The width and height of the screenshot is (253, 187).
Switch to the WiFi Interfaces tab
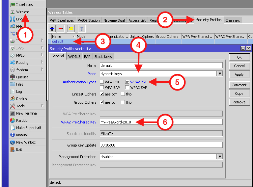[62, 20]
